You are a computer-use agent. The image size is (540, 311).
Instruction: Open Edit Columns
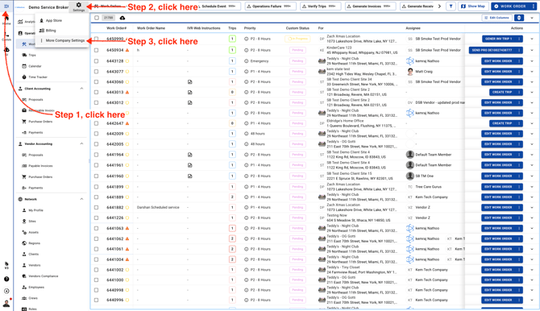click(x=496, y=18)
